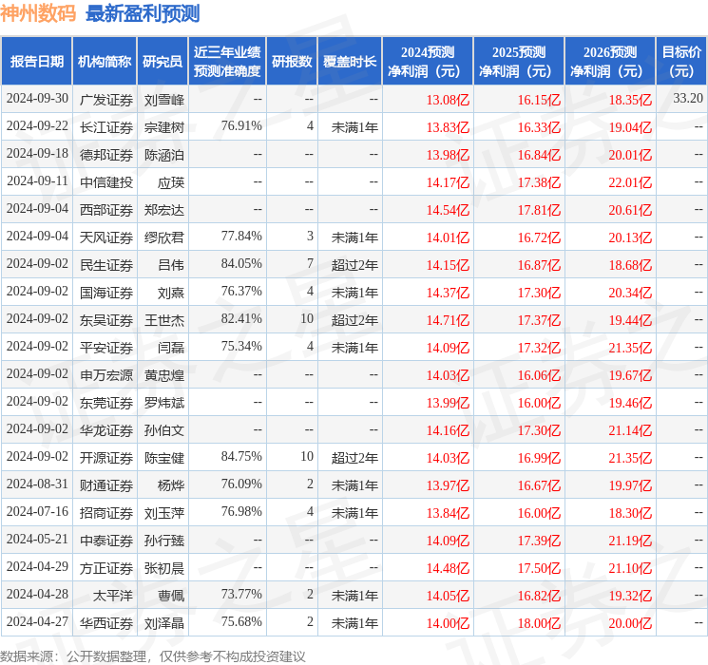
Task: Click analyst name 刘雪峰
Action: pyautogui.click(x=164, y=100)
